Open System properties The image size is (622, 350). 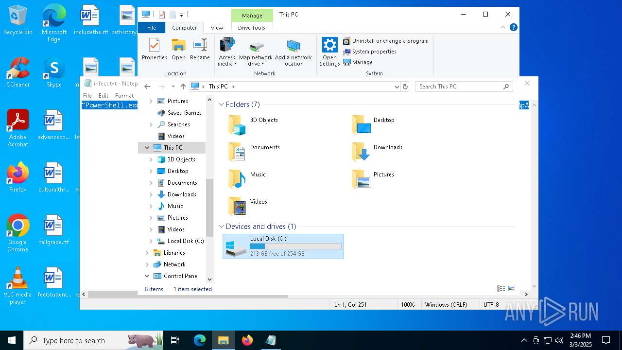[x=370, y=52]
